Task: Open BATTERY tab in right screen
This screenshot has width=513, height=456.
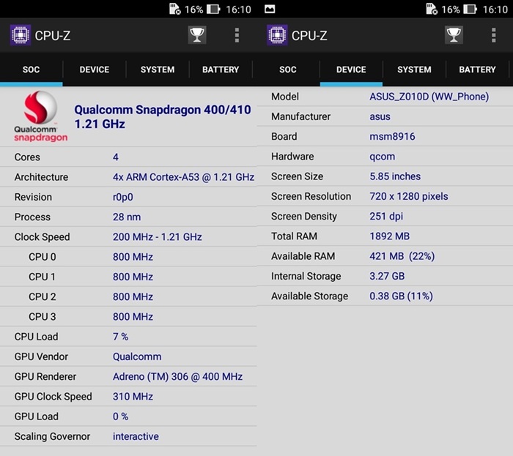Action: tap(477, 70)
